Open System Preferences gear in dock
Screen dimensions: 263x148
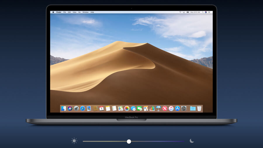184,109
